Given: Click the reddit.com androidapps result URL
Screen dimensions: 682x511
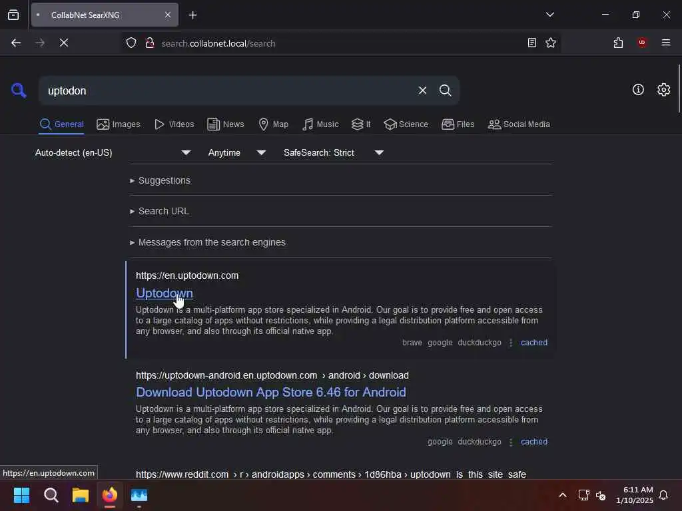Looking at the screenshot, I should tap(331, 474).
